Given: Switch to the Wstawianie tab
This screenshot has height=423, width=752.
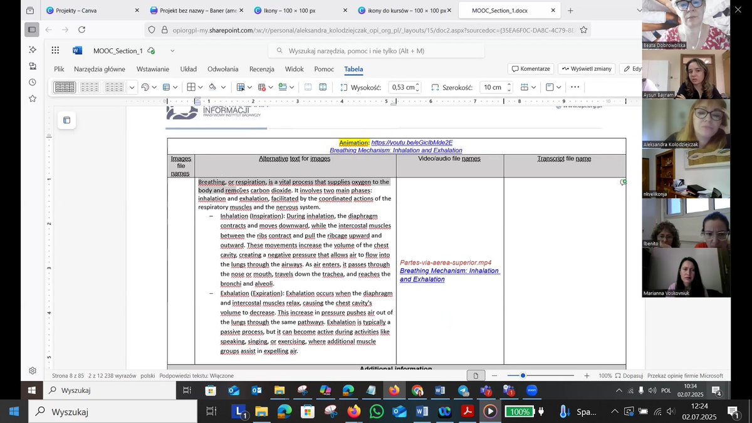Looking at the screenshot, I should (x=153, y=69).
